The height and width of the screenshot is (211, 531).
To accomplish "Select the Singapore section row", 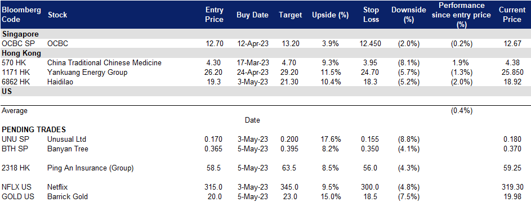I will (266, 34).
